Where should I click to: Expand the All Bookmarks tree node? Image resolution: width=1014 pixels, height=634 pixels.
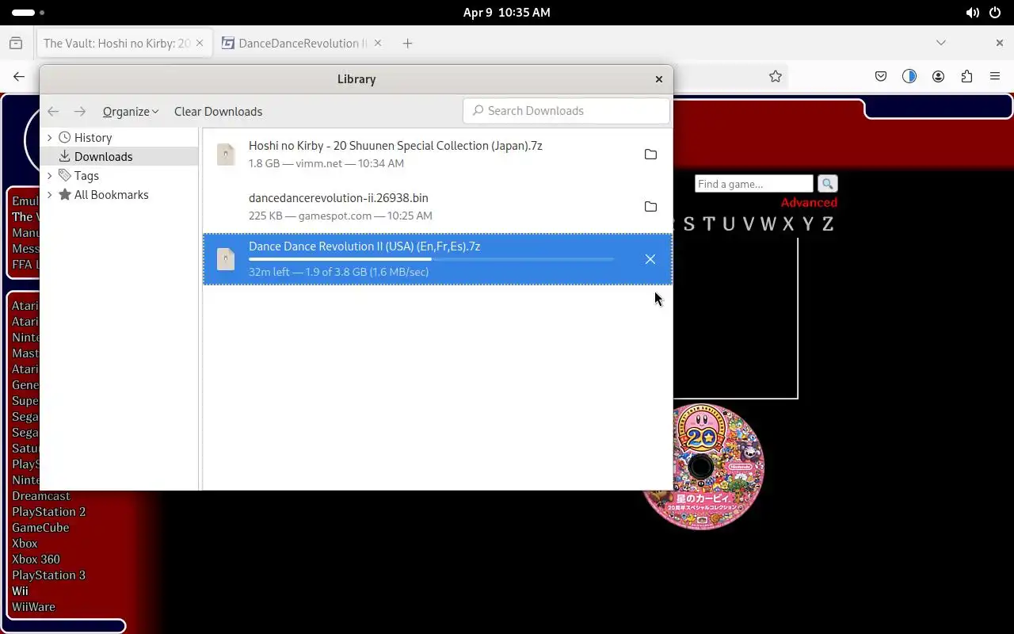click(50, 195)
